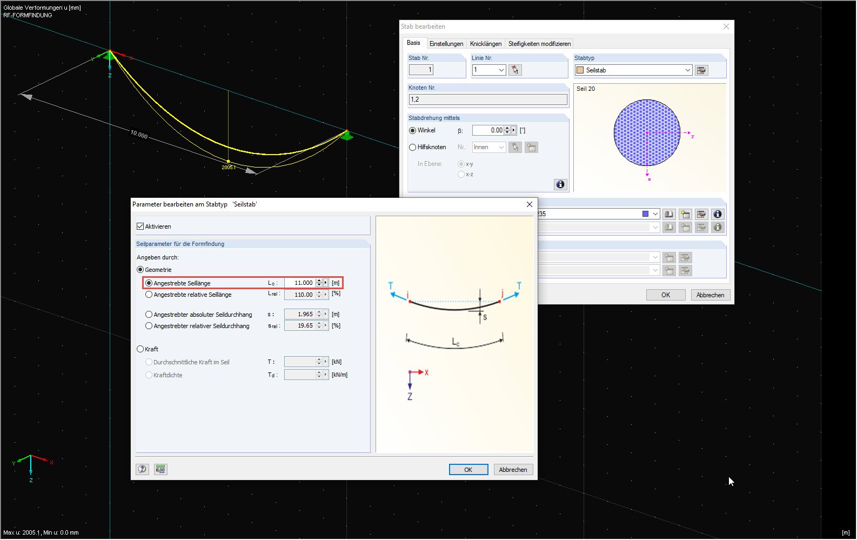The height and width of the screenshot is (540, 857).
Task: Click the blue cross-section color swatch
Action: [645, 214]
